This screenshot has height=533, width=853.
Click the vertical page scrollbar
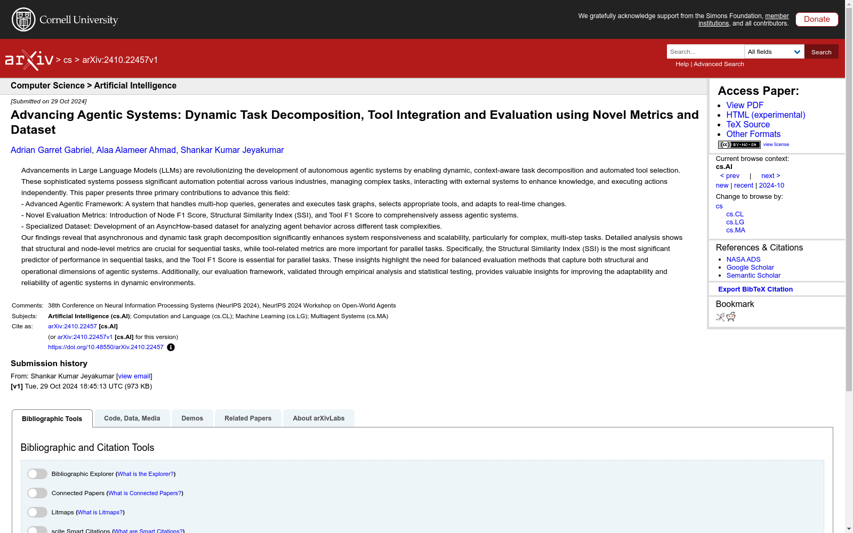tap(849, 200)
